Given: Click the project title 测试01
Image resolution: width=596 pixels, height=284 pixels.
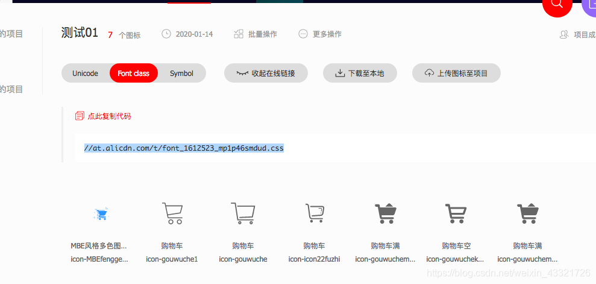Looking at the screenshot, I should (80, 33).
